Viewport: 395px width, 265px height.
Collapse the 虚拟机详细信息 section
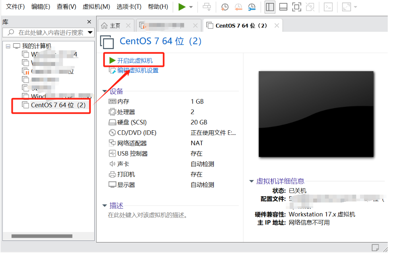pos(251,181)
